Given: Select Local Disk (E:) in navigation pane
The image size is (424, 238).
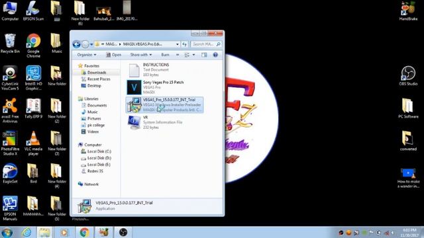Looking at the screenshot, I should [95, 165].
